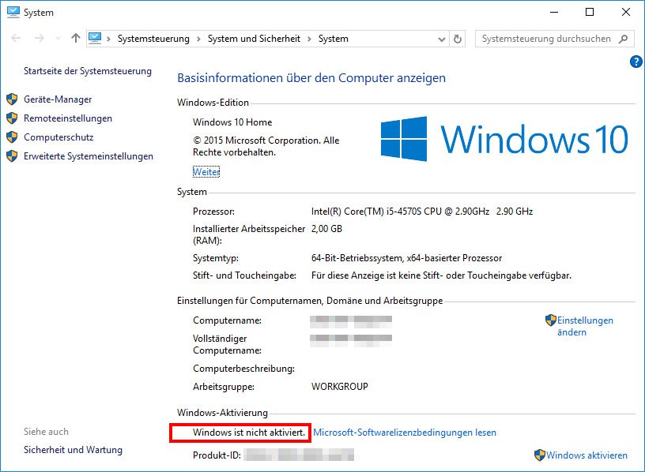645x472 pixels.
Task: Open Computerschutz link
Action: [58, 137]
